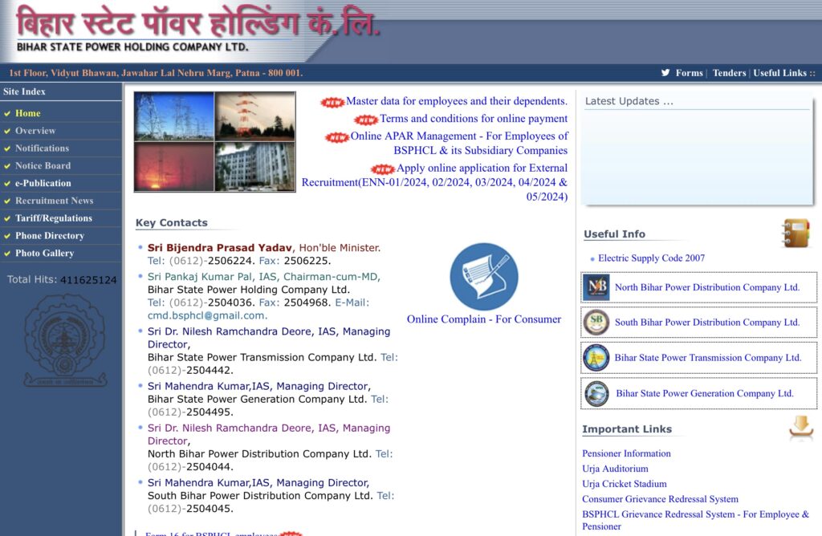
Task: Open Overview in Site Index
Action: coord(35,131)
